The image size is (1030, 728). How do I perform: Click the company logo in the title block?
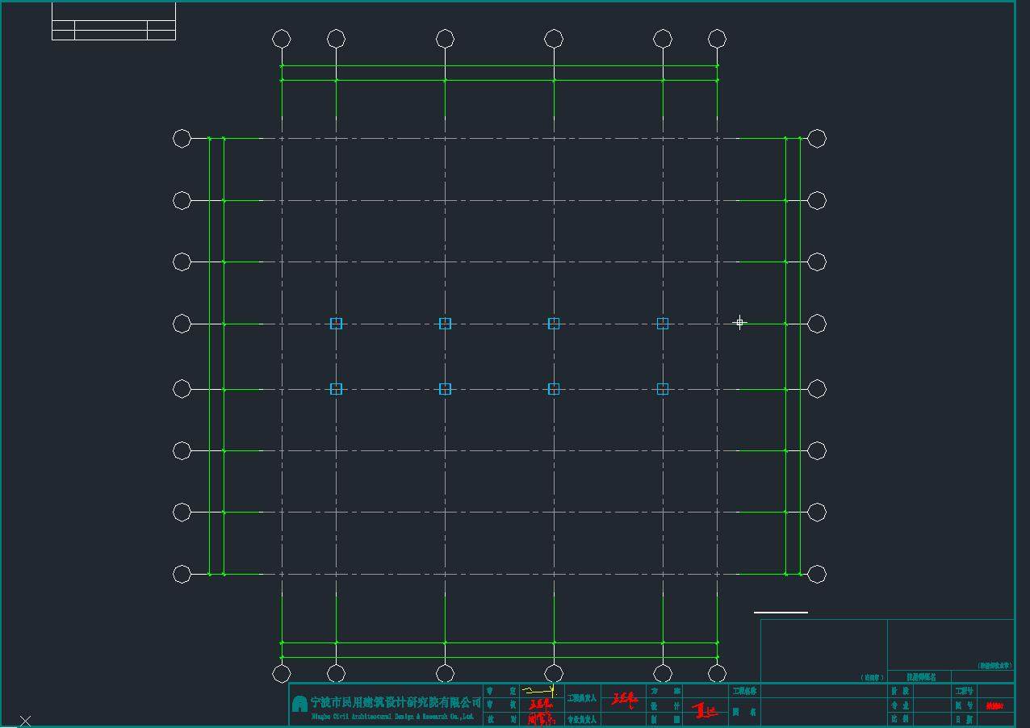(299, 704)
